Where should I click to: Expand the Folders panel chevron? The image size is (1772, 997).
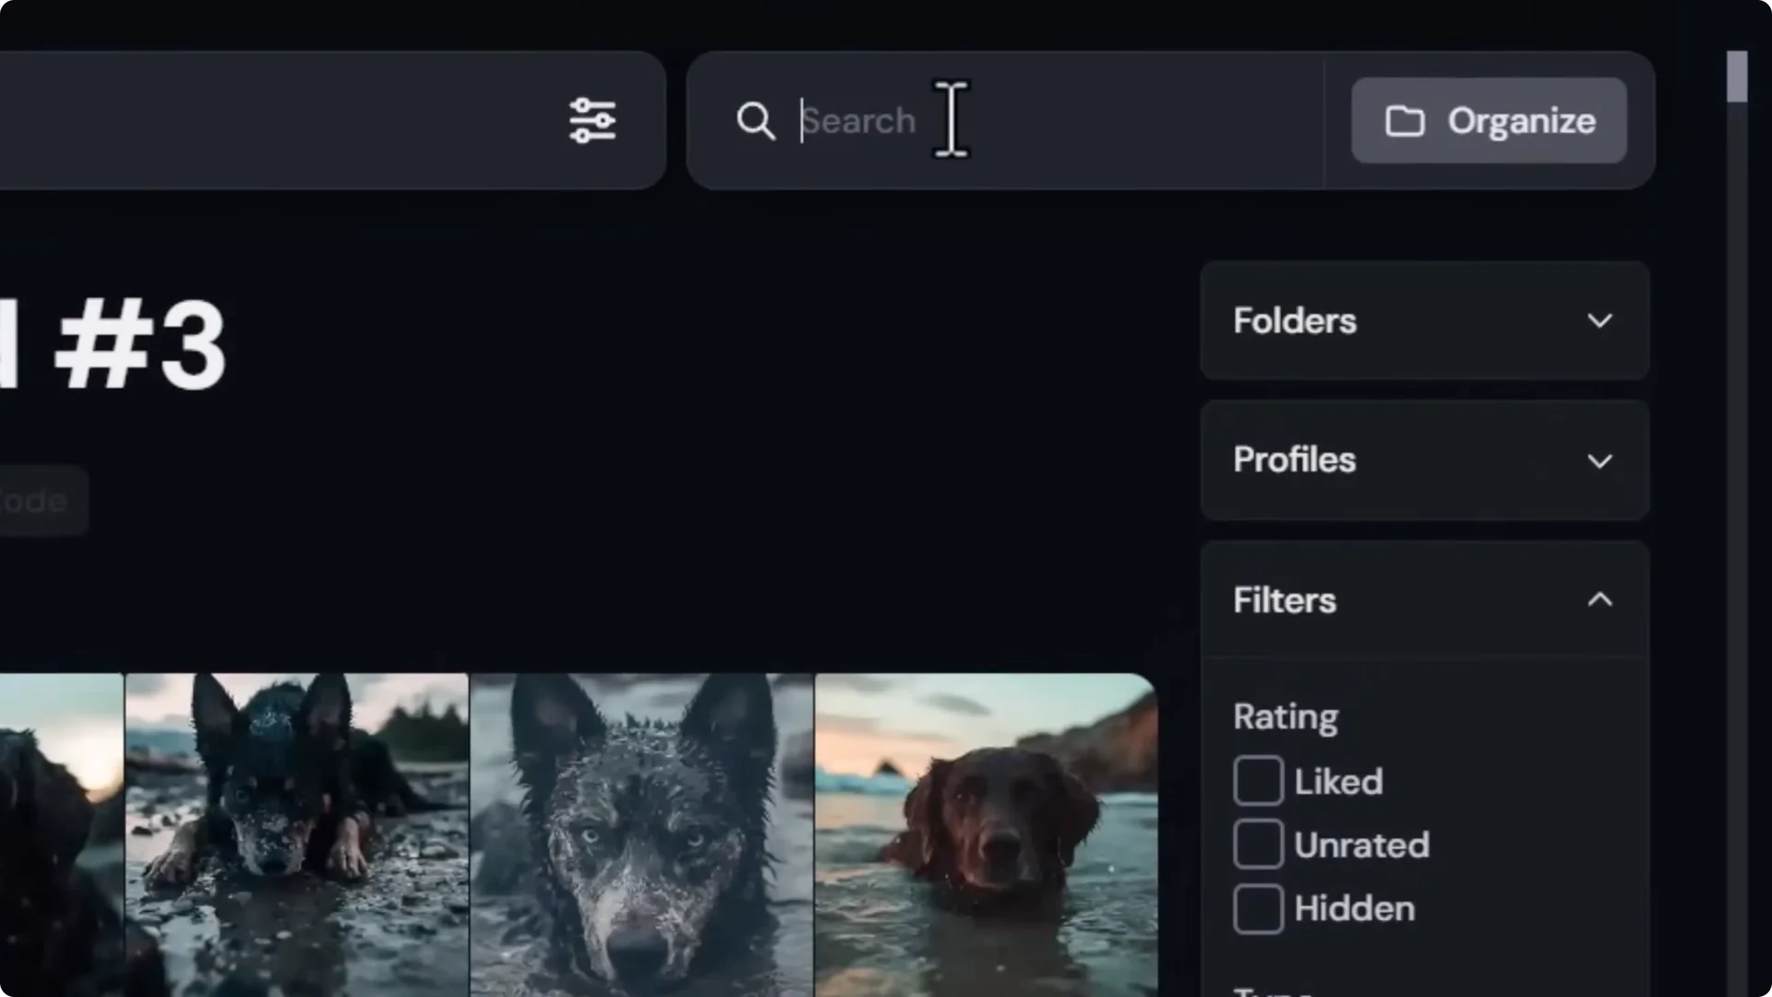[x=1599, y=320]
